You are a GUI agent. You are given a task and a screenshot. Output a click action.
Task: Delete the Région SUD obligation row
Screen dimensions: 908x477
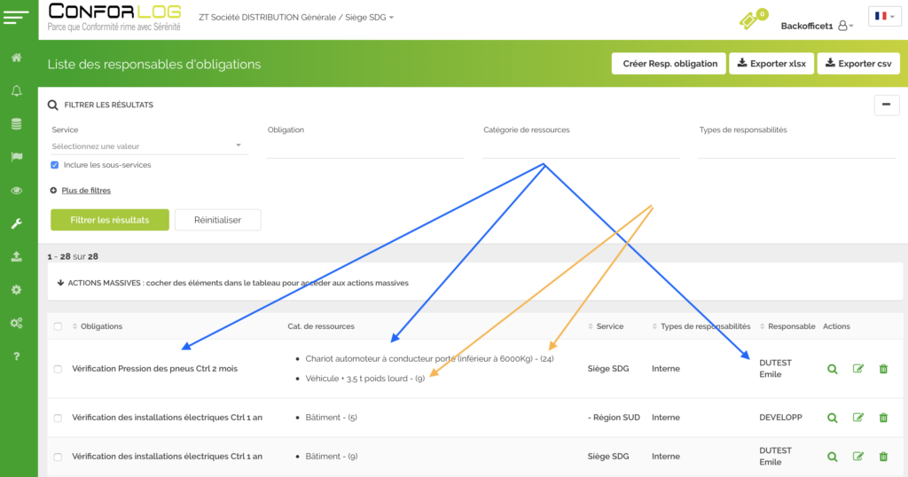(x=883, y=418)
